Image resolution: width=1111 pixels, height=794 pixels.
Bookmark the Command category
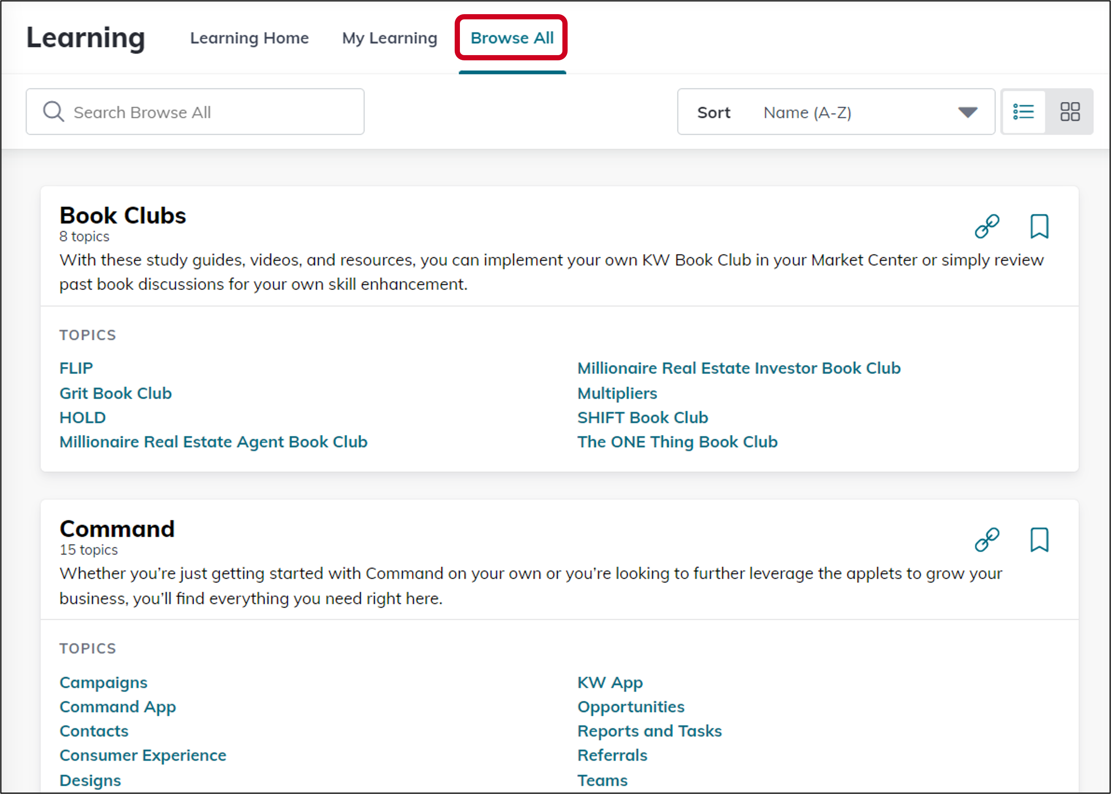[1039, 540]
